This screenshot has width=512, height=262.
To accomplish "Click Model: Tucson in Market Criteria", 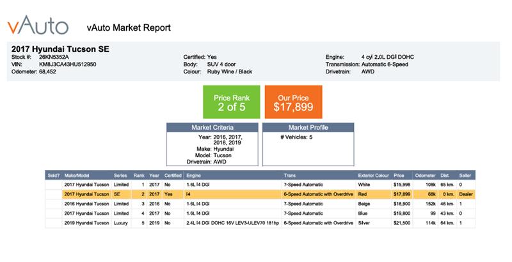I will click(213, 155).
